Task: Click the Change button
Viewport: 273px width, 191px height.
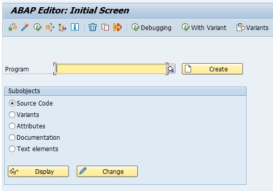Action: [x=107, y=171]
